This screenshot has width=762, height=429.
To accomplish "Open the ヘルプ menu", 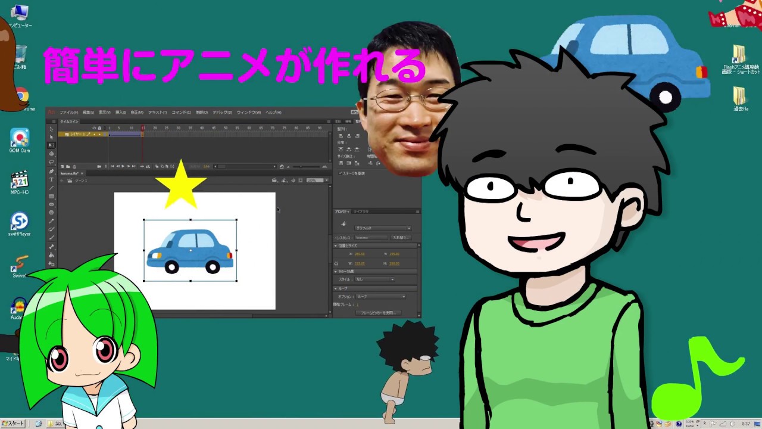I will [274, 113].
